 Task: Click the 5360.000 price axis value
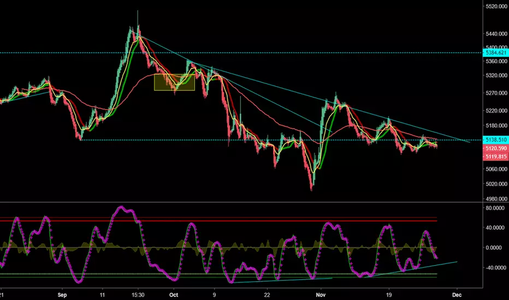(496, 61)
